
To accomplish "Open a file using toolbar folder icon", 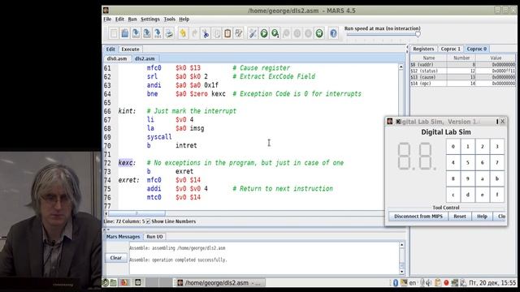I will coord(124,33).
